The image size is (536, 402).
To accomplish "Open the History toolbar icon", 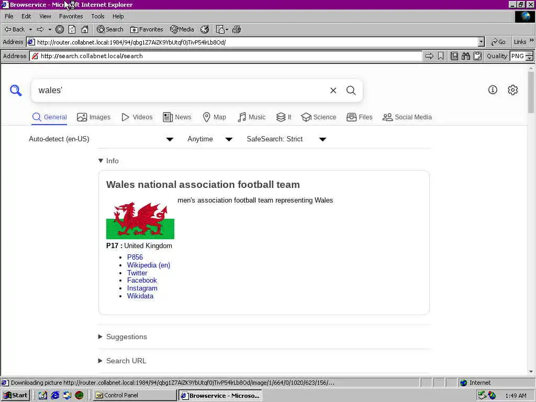I will (x=205, y=29).
